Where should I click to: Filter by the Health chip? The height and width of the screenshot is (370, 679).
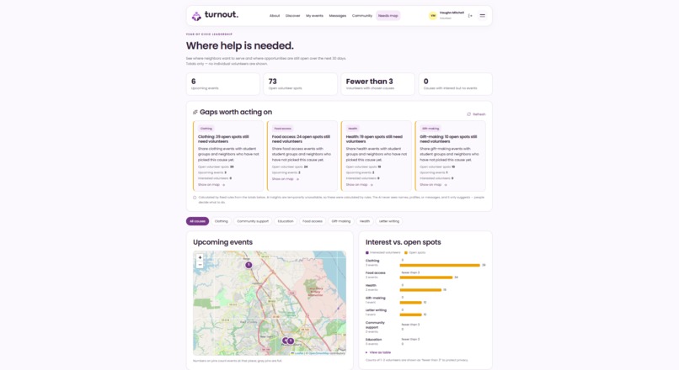tap(365, 221)
